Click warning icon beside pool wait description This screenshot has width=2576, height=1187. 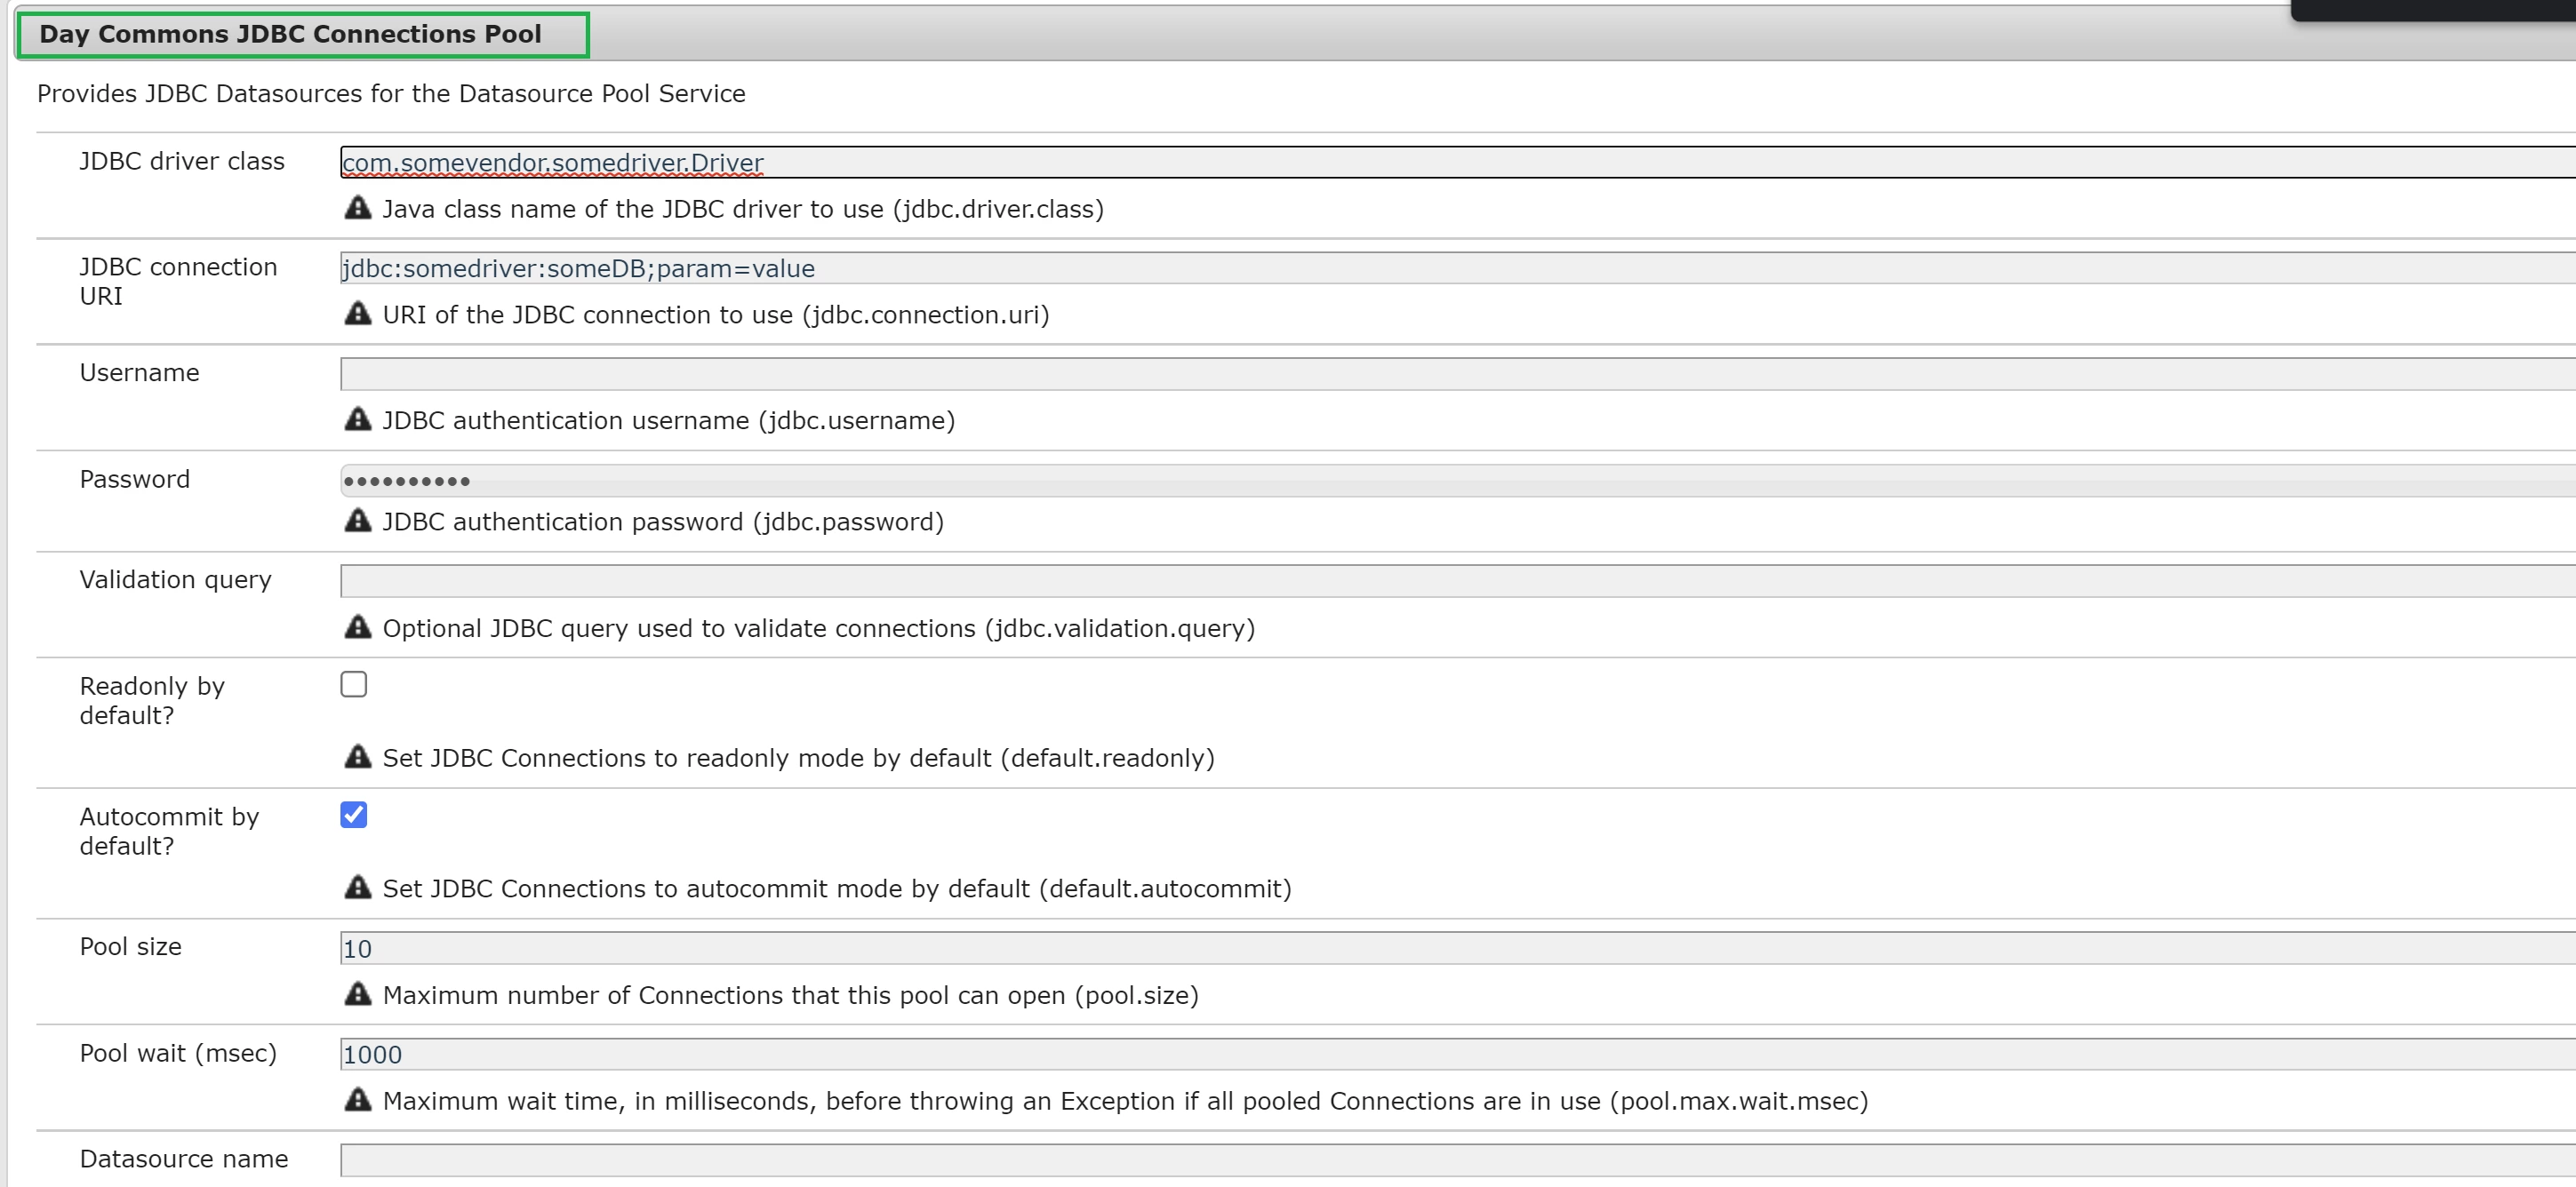tap(357, 1100)
